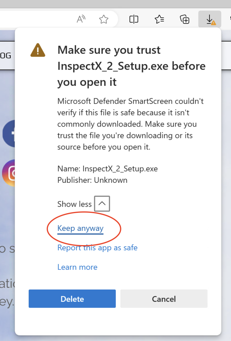Report this app as safe
The image size is (231, 341).
click(x=97, y=248)
